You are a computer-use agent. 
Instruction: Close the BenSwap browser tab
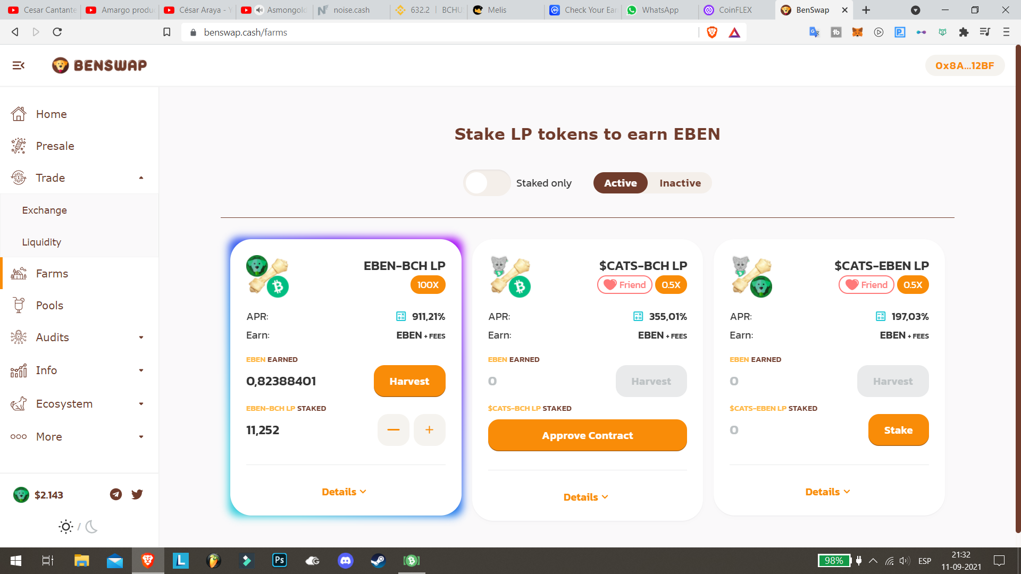845,10
